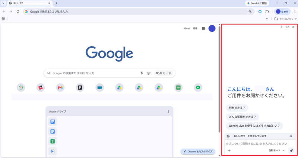Open Google ドライブ card options menu
Viewport: 298px width, 158px height.
(168, 112)
